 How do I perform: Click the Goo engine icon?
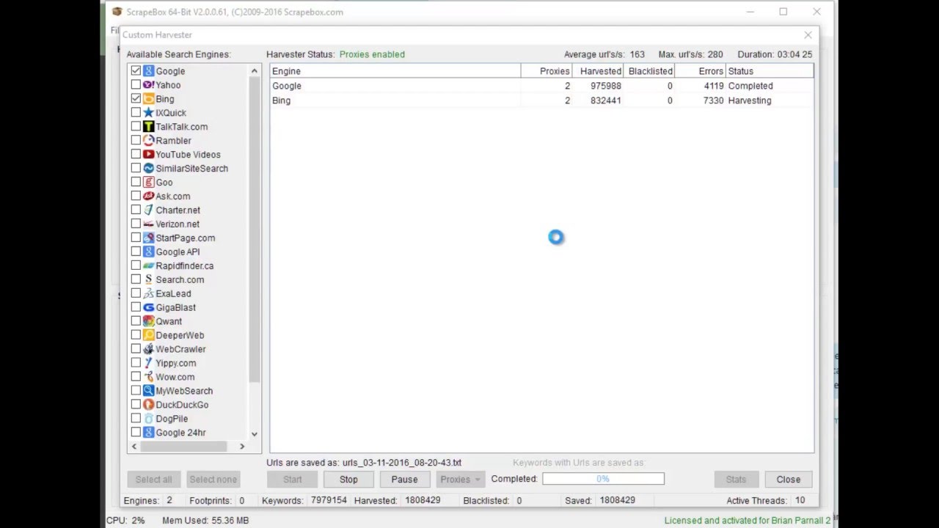(148, 183)
